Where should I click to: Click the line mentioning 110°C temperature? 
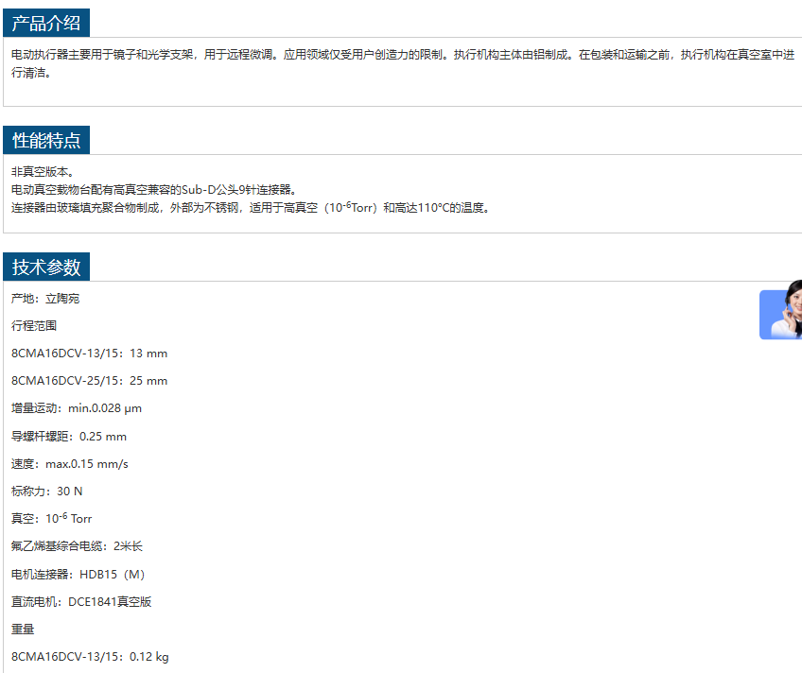pyautogui.click(x=251, y=208)
